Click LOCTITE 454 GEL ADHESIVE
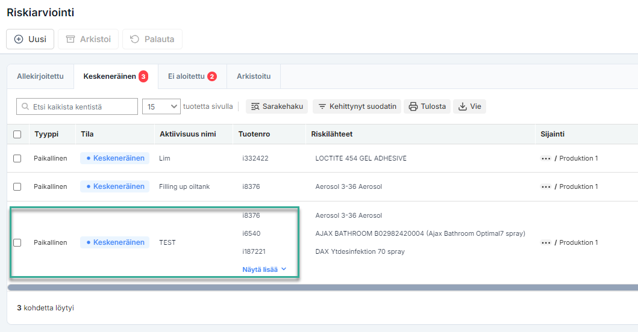Viewport: 638px width, 332px height. coord(361,159)
